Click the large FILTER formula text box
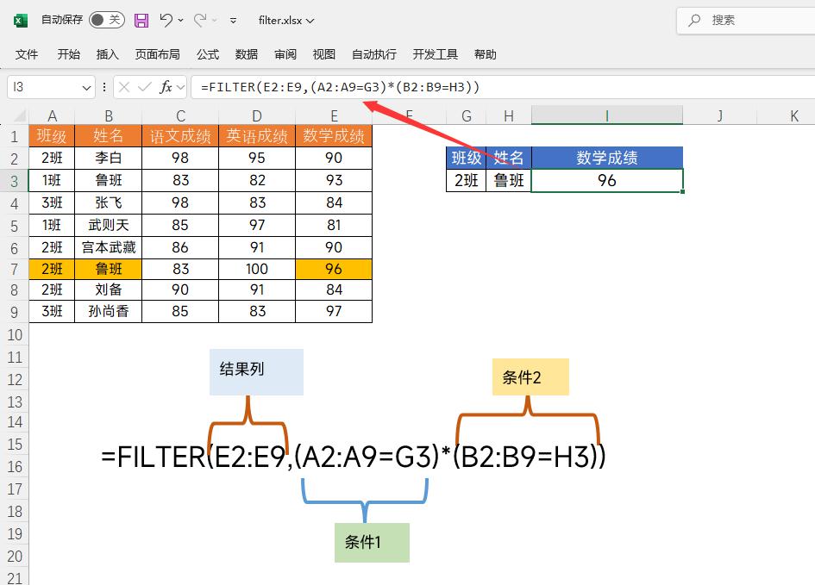 (x=354, y=457)
